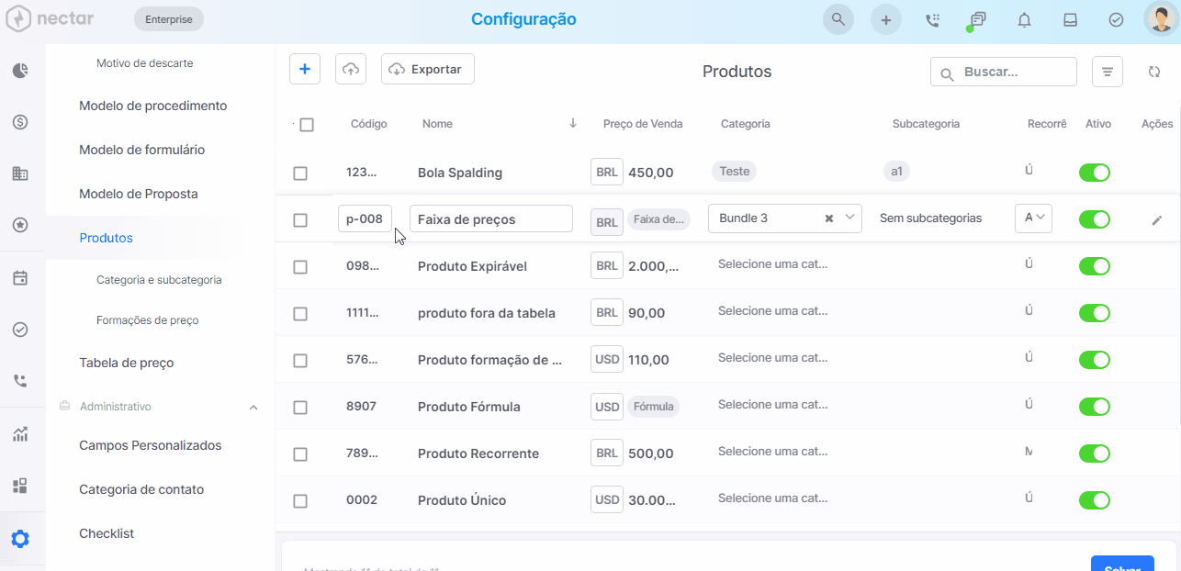The width and height of the screenshot is (1181, 571).
Task: Refresh the products list
Action: pos(1154,72)
